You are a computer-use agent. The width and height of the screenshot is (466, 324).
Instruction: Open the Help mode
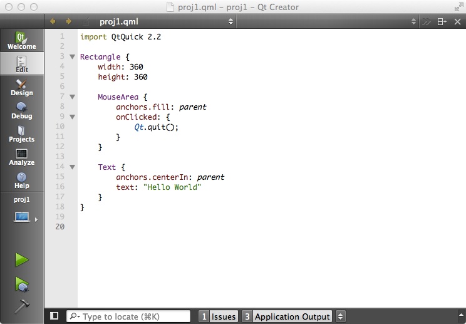click(22, 180)
